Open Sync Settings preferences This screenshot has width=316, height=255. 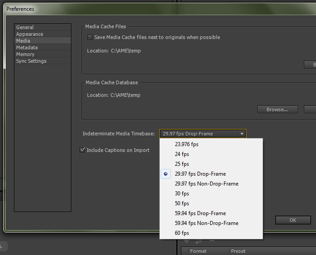point(43,61)
